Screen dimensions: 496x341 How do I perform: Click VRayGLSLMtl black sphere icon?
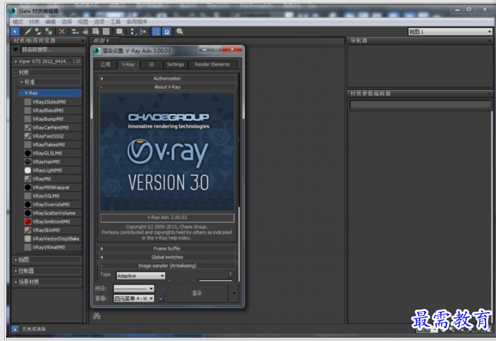(x=28, y=153)
